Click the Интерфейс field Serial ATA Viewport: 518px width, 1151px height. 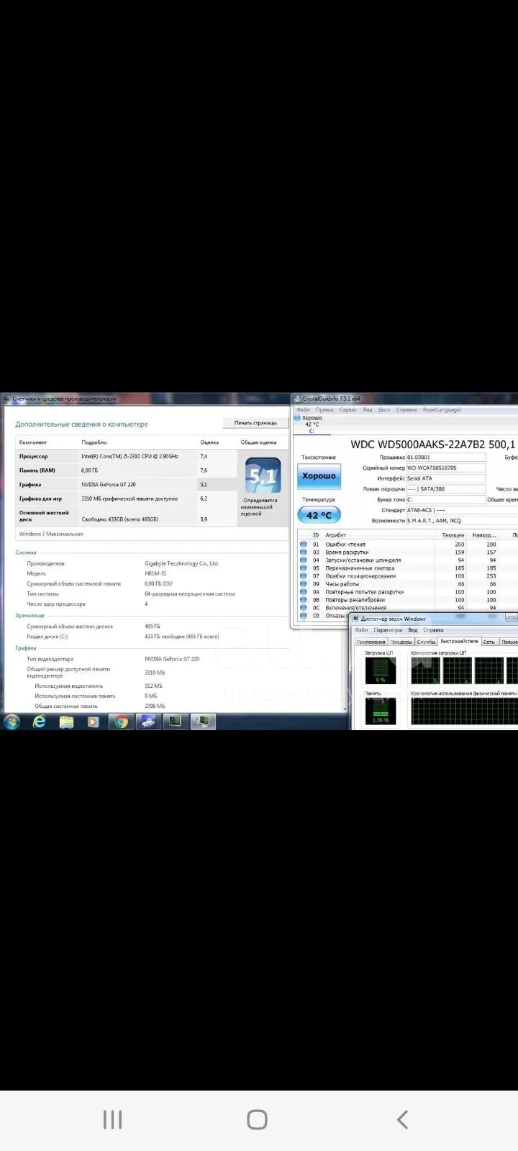pyautogui.click(x=446, y=478)
